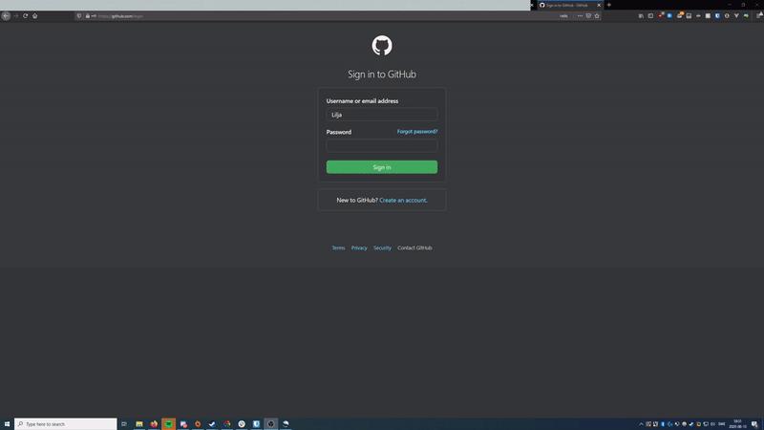
Task: Submit with the green Sign in button
Action: click(x=382, y=167)
